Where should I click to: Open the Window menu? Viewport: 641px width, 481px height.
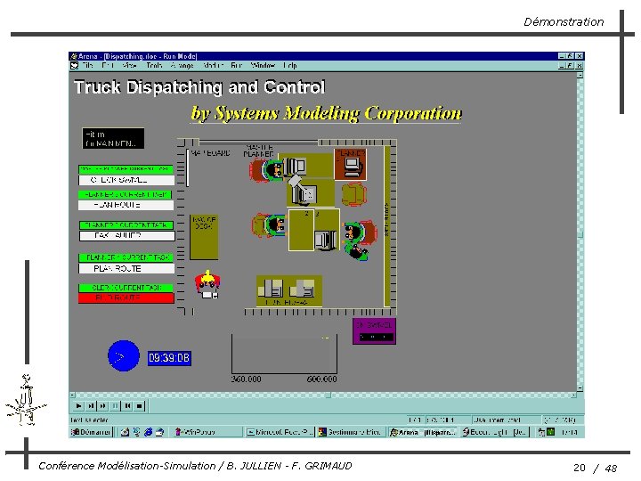263,65
